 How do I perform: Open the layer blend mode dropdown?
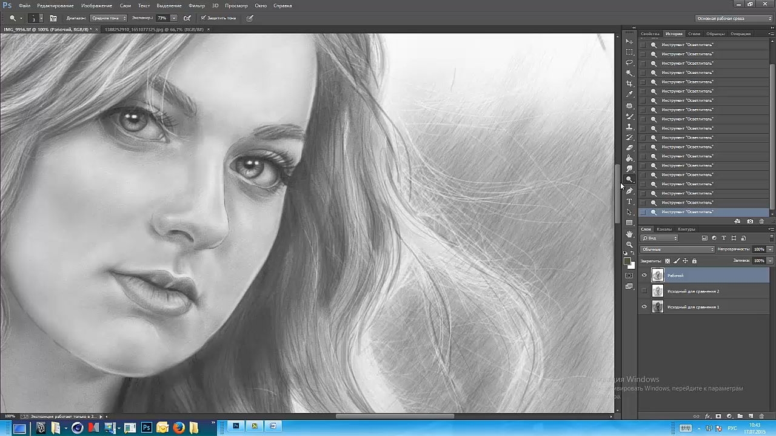pos(678,249)
